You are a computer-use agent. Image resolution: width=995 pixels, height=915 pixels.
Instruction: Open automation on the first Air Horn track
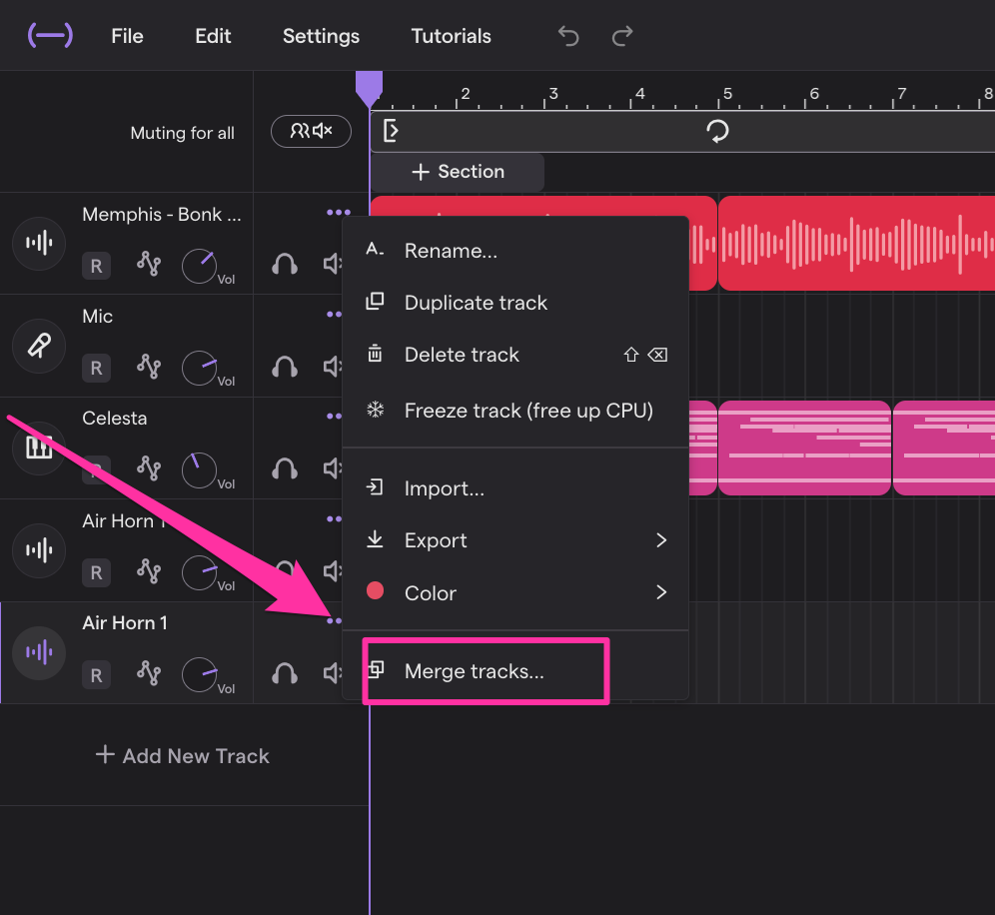point(149,571)
